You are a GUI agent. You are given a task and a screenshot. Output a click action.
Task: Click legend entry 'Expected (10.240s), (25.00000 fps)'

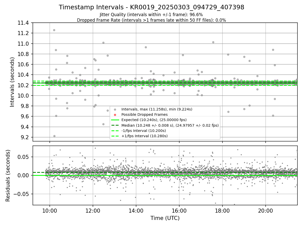point(154,120)
